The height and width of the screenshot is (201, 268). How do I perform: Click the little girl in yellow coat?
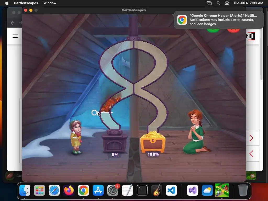(76, 137)
